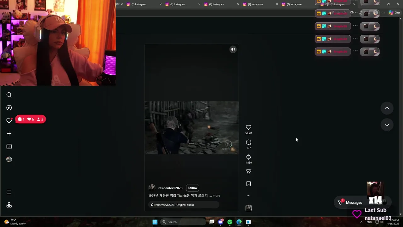Open the More hamburger menu
403x227 pixels.
pyautogui.click(x=9, y=192)
